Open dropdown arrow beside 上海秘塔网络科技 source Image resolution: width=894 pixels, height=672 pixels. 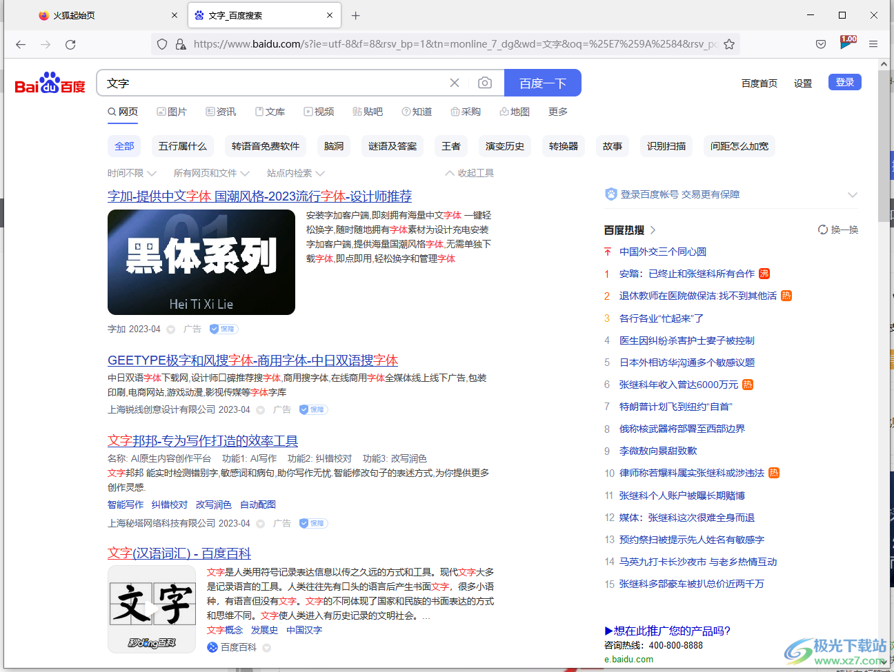(x=261, y=524)
